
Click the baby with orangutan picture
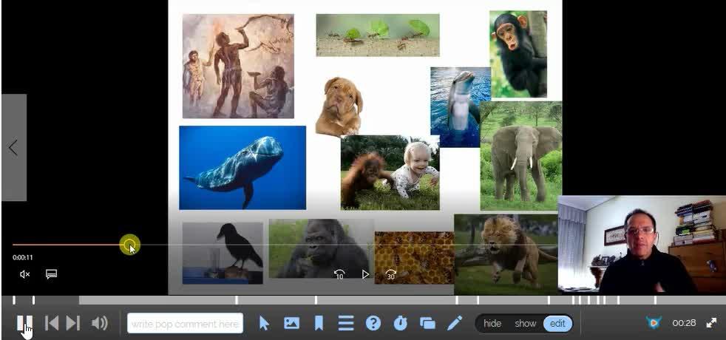tap(390, 172)
